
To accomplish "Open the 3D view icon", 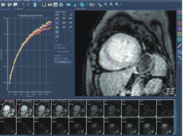I will 68,5.
